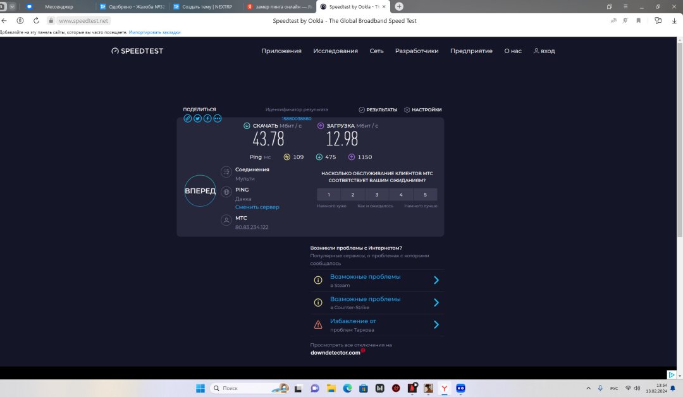
Task: Open Разработчики menu
Action: pos(417,51)
